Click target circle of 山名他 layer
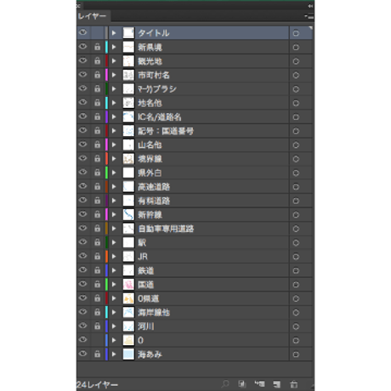 [296, 145]
